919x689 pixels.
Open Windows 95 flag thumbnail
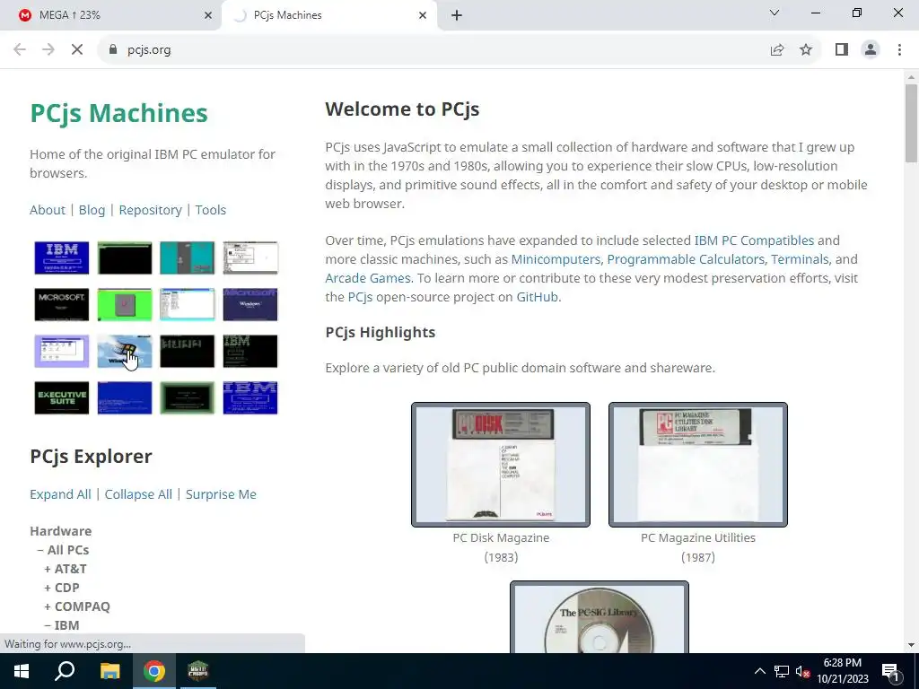click(124, 351)
